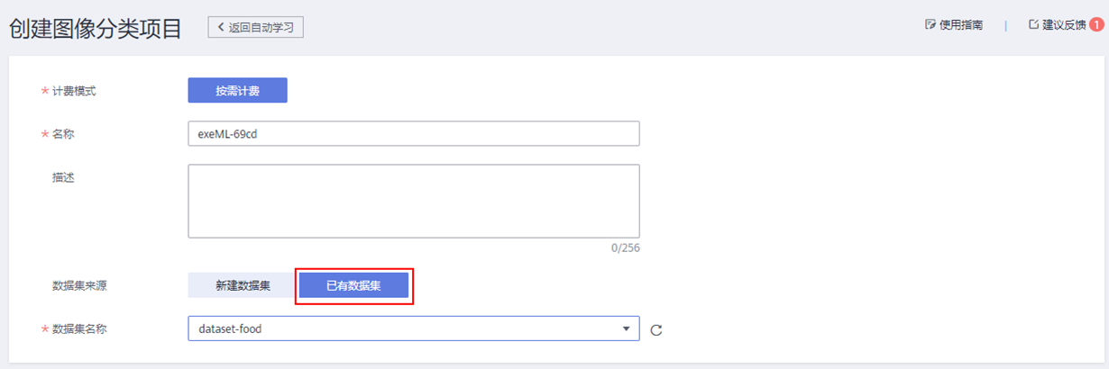The width and height of the screenshot is (1109, 369).
Task: Click the refresh icon beside dataset dropdown
Action: [x=656, y=329]
